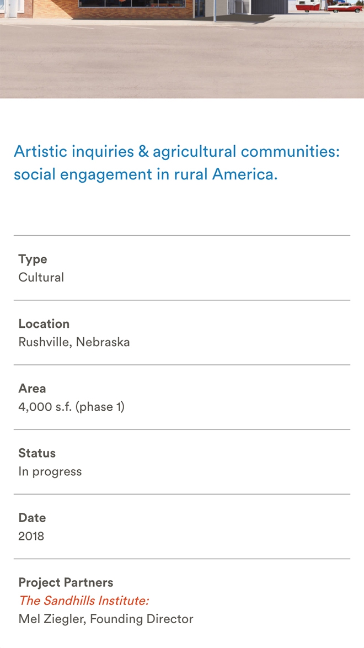Open The Sandhills Institute link
The image size is (364, 648).
tap(84, 601)
